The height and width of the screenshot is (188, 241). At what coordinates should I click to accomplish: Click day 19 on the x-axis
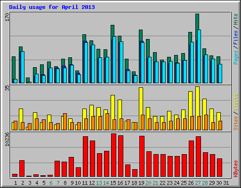(141, 183)
